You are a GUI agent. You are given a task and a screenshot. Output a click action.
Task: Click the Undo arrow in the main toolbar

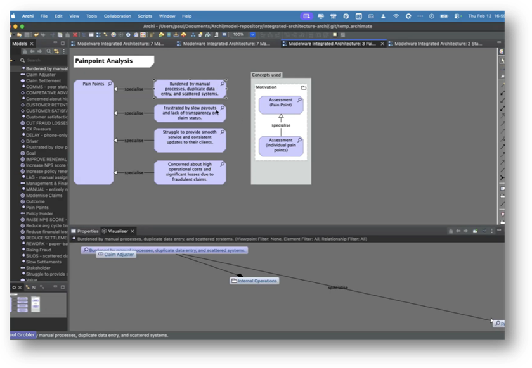point(36,35)
